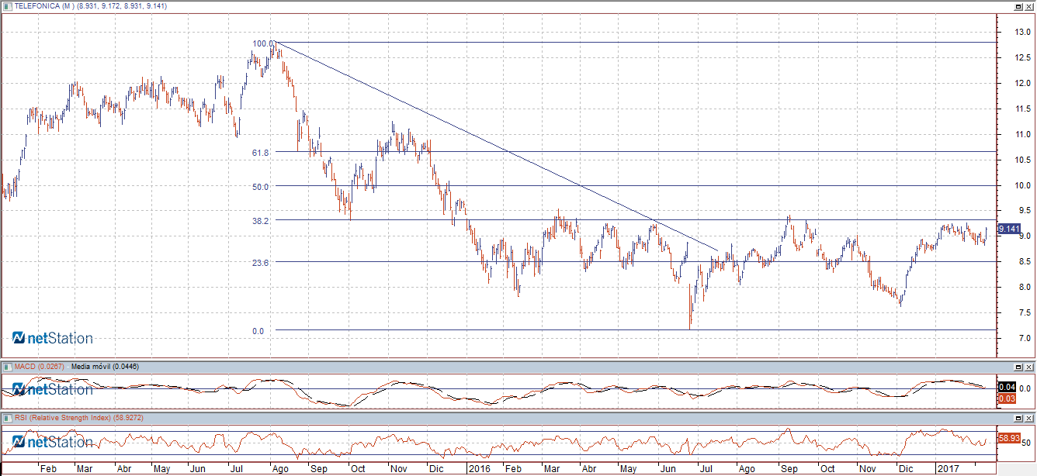Open the RSI panel icon

coord(8,418)
